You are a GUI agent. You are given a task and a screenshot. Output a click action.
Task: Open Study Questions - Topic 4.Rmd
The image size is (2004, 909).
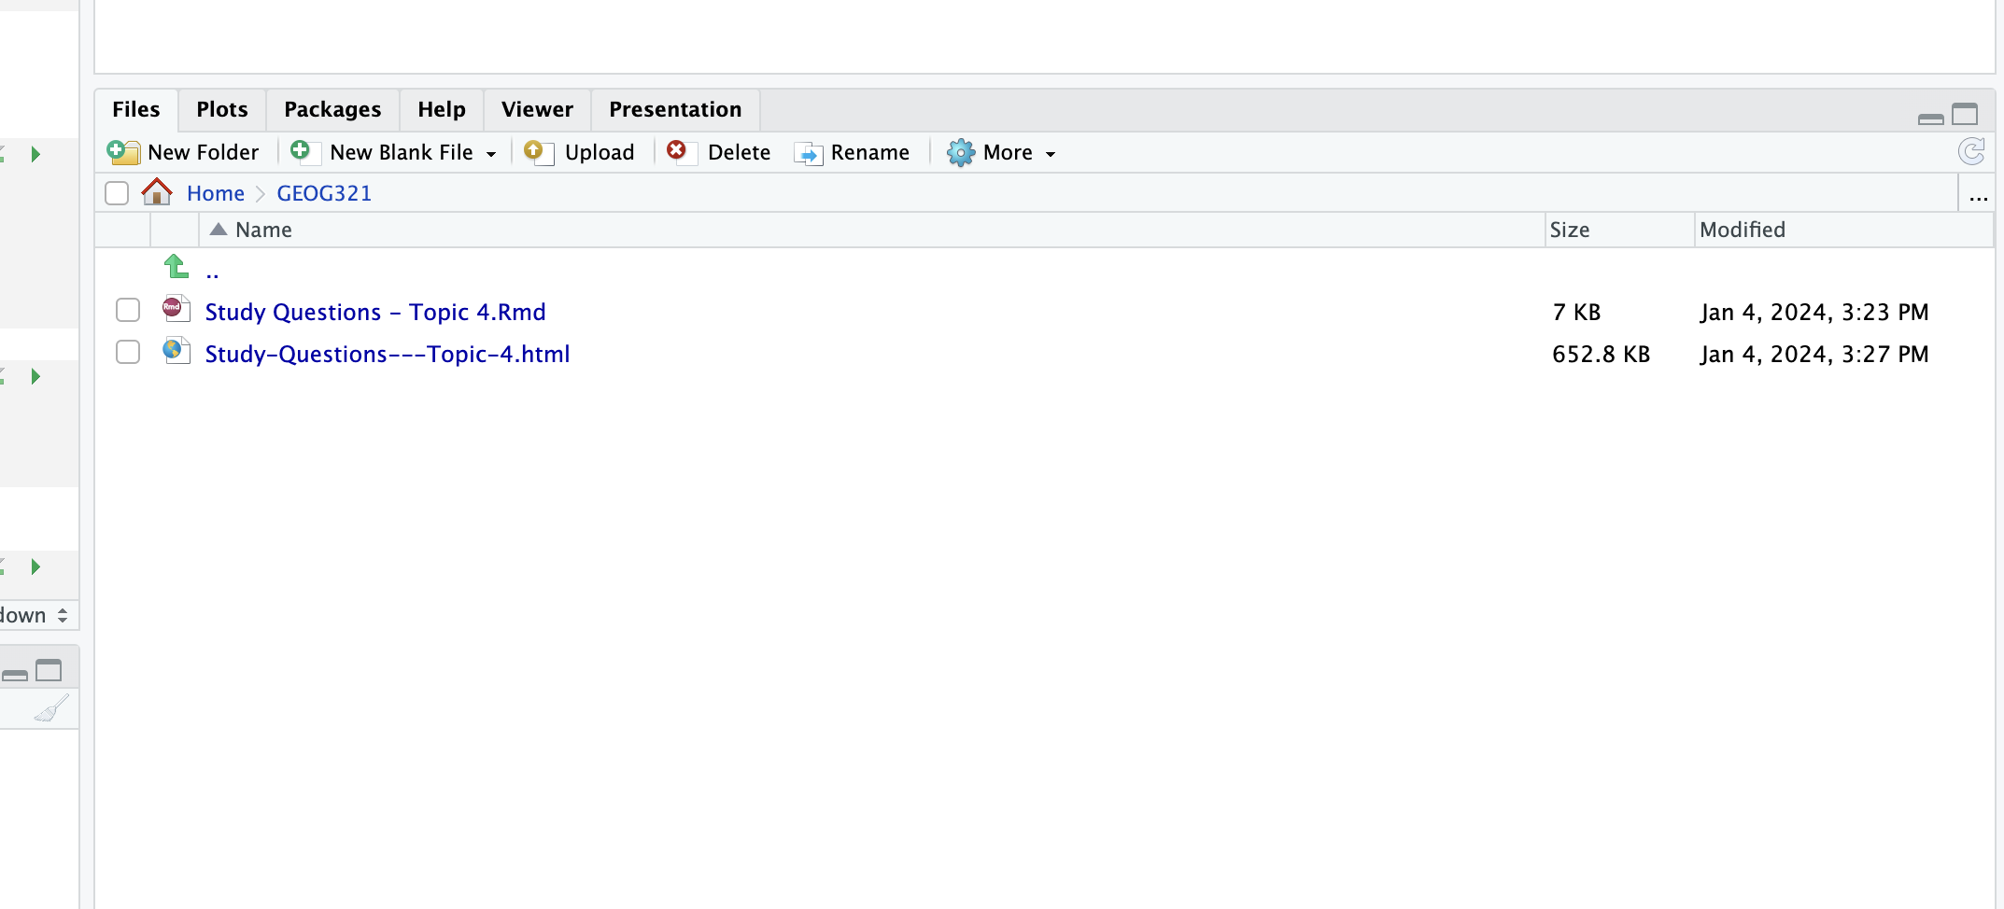pos(375,311)
